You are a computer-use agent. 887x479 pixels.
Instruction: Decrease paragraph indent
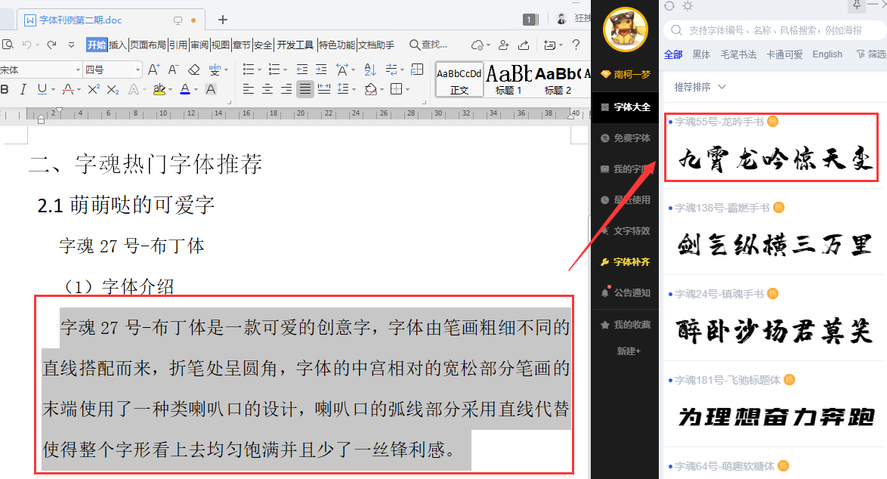(x=302, y=70)
